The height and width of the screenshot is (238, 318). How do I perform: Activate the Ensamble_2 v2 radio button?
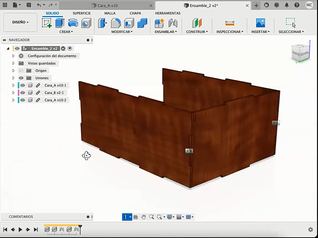[x=70, y=48]
